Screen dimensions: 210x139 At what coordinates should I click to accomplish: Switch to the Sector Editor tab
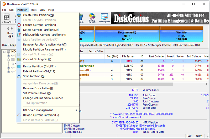click(96, 51)
